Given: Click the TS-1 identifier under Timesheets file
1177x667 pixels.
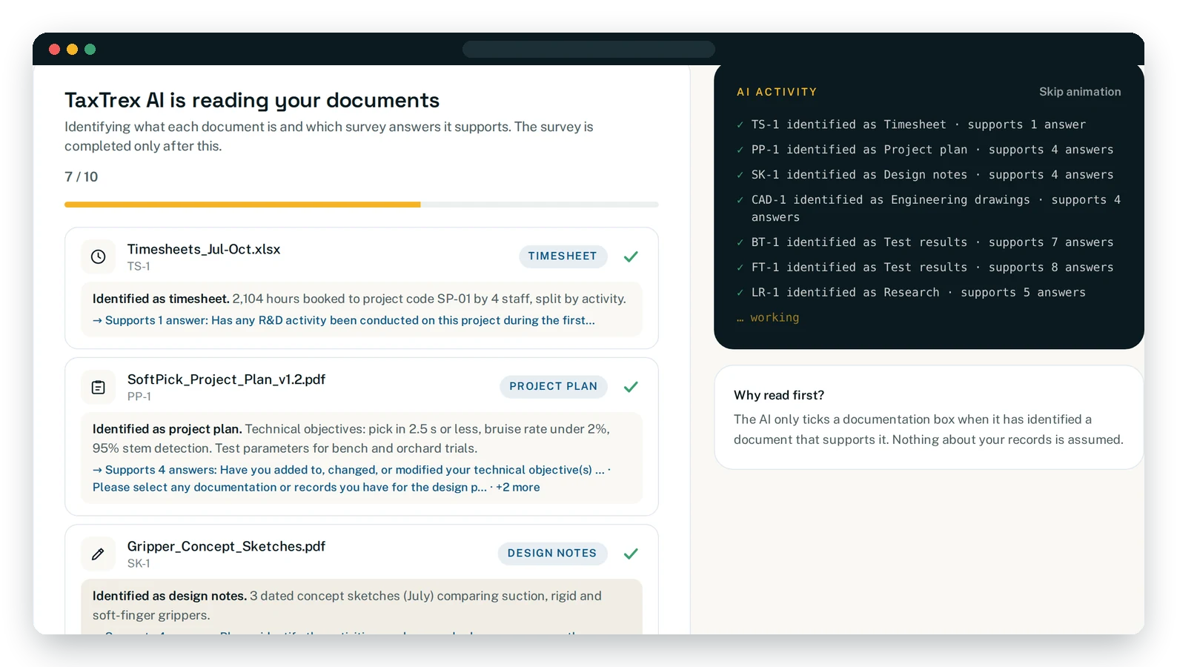Looking at the screenshot, I should click(139, 266).
